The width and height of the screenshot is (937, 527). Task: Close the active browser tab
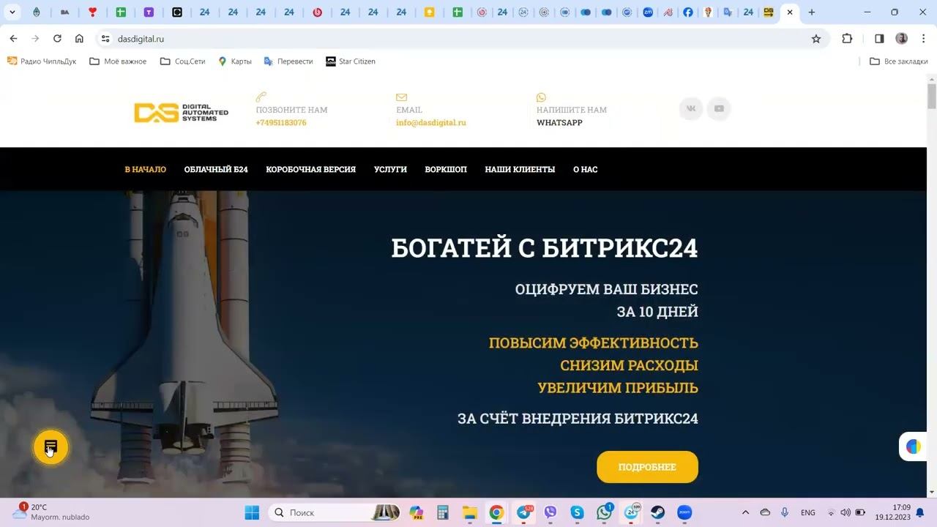coord(790,12)
